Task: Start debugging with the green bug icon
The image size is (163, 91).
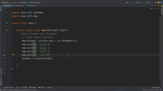Action: pyautogui.click(x=147, y=3)
